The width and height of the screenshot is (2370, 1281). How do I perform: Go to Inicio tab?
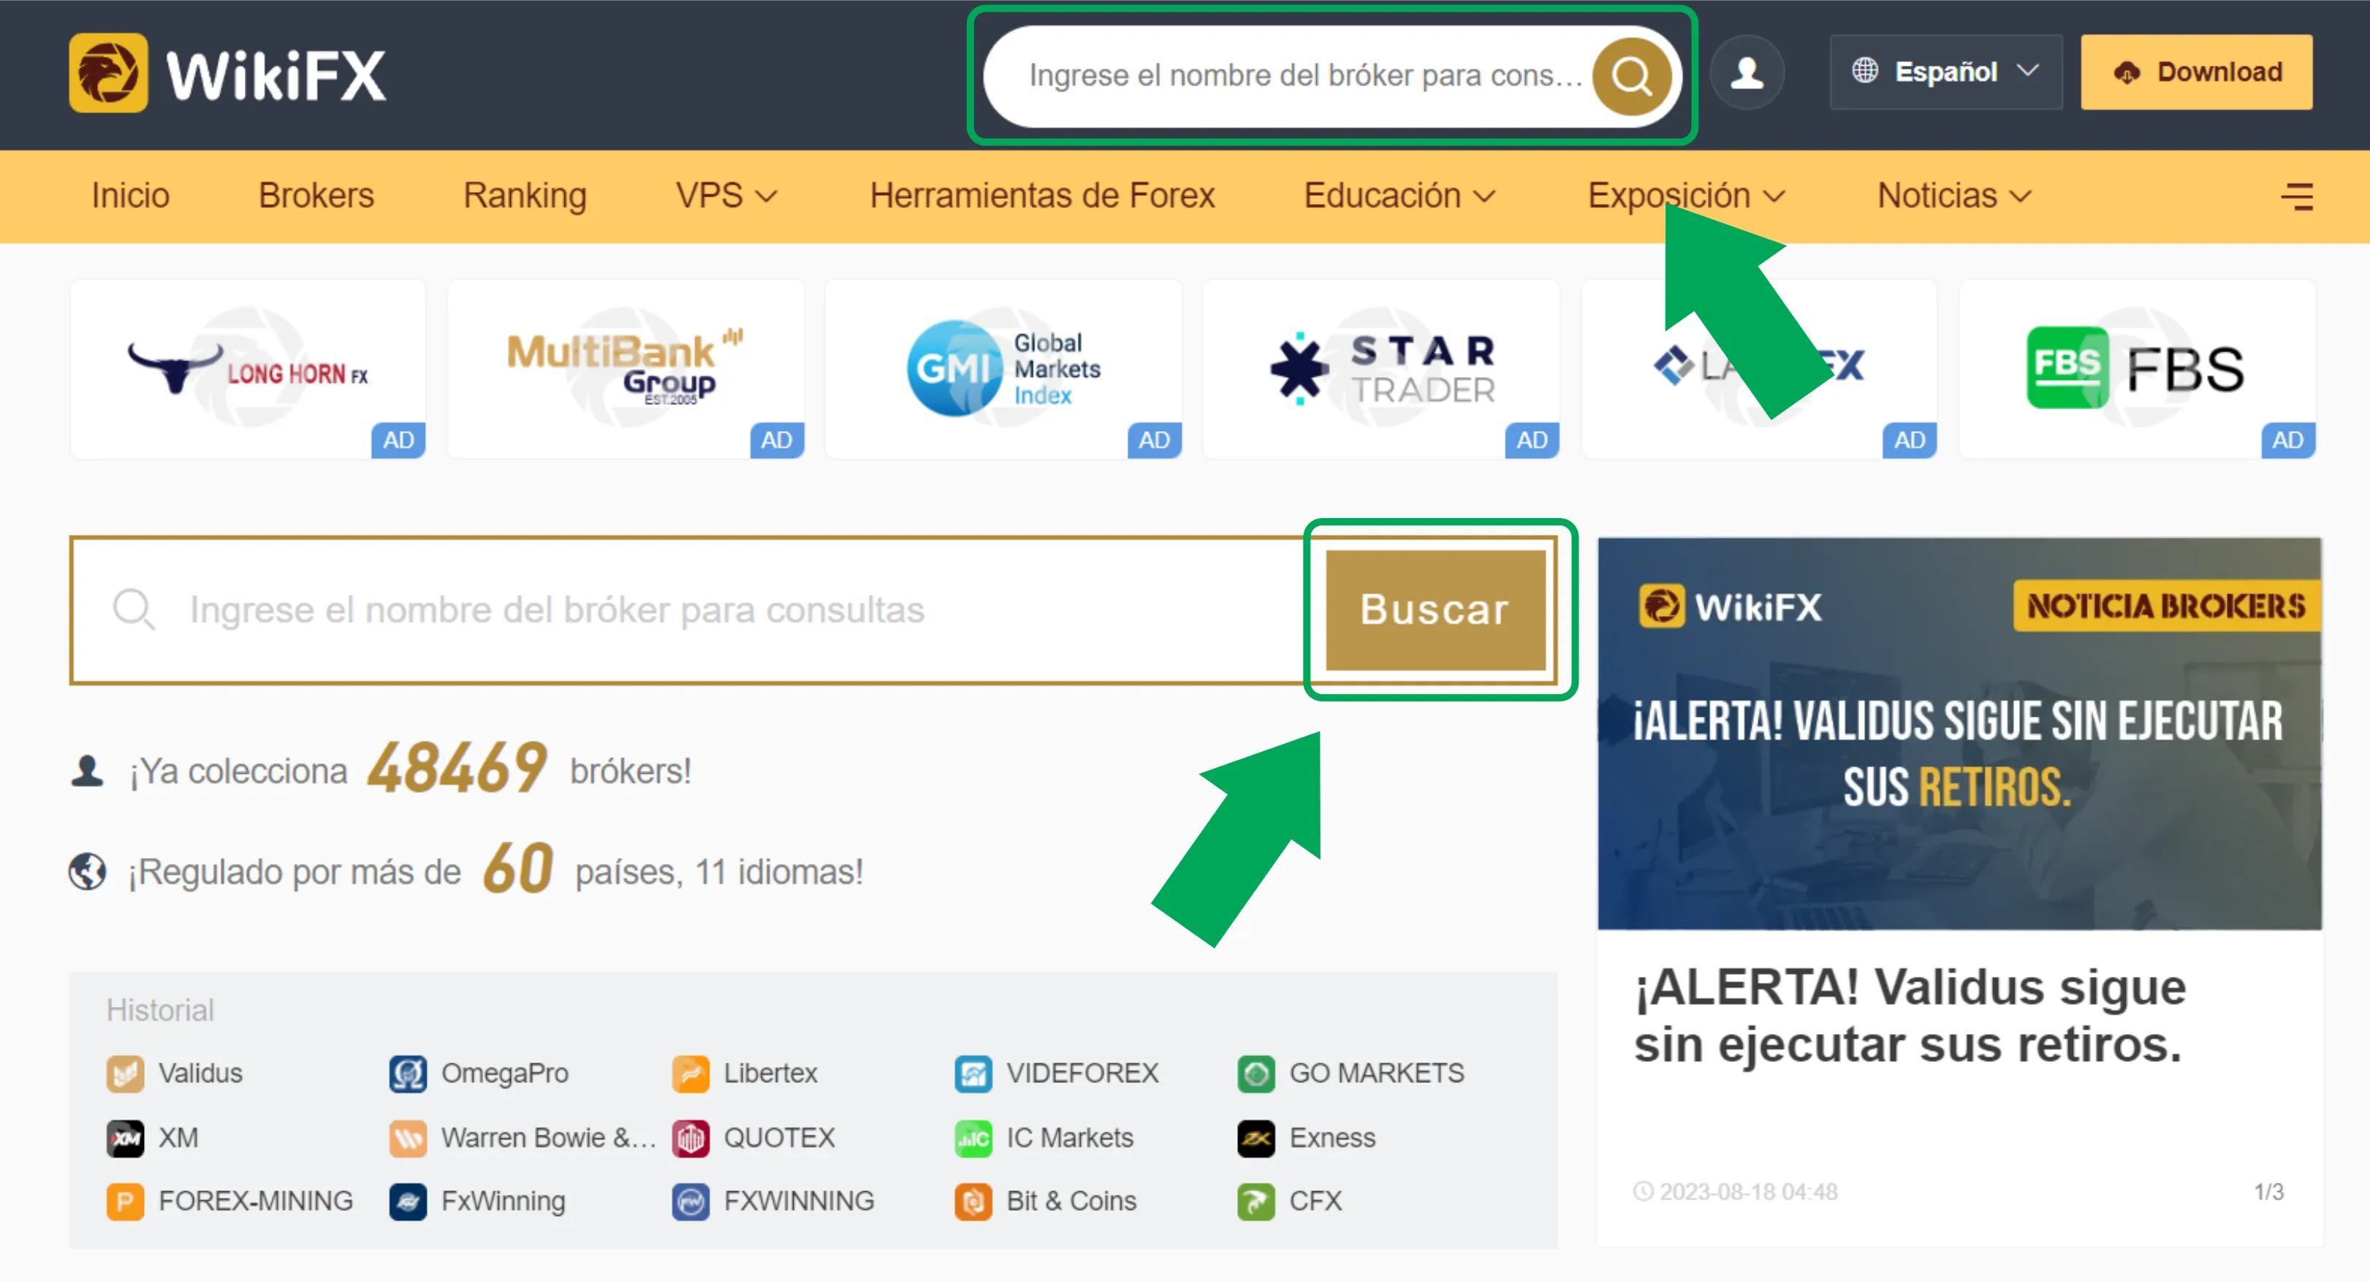coord(131,196)
